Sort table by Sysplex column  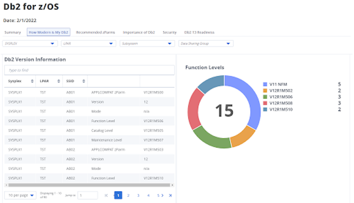15,80
